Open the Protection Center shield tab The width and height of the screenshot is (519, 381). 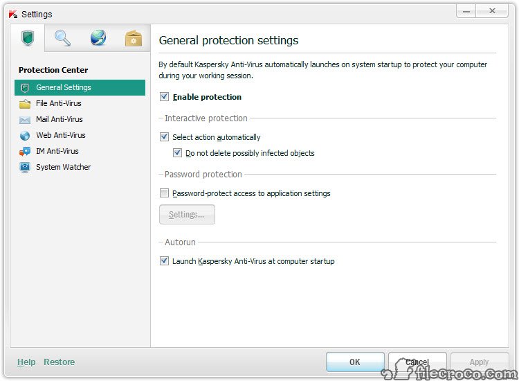point(28,38)
